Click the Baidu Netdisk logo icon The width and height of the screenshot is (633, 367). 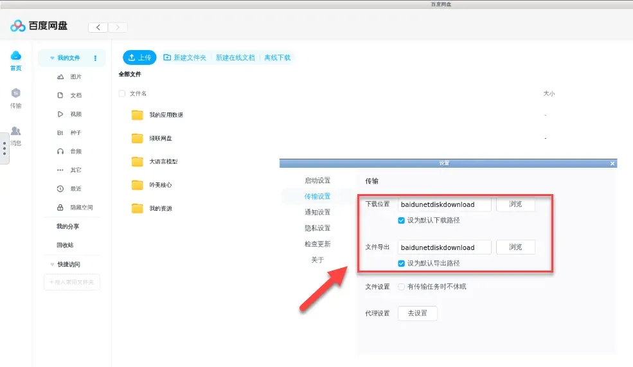(18, 26)
